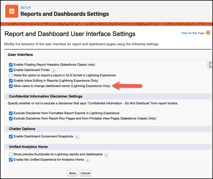The width and height of the screenshot is (213, 179).
Task: Disable Inline Editing in Reports checkbox
Action: click(11, 81)
